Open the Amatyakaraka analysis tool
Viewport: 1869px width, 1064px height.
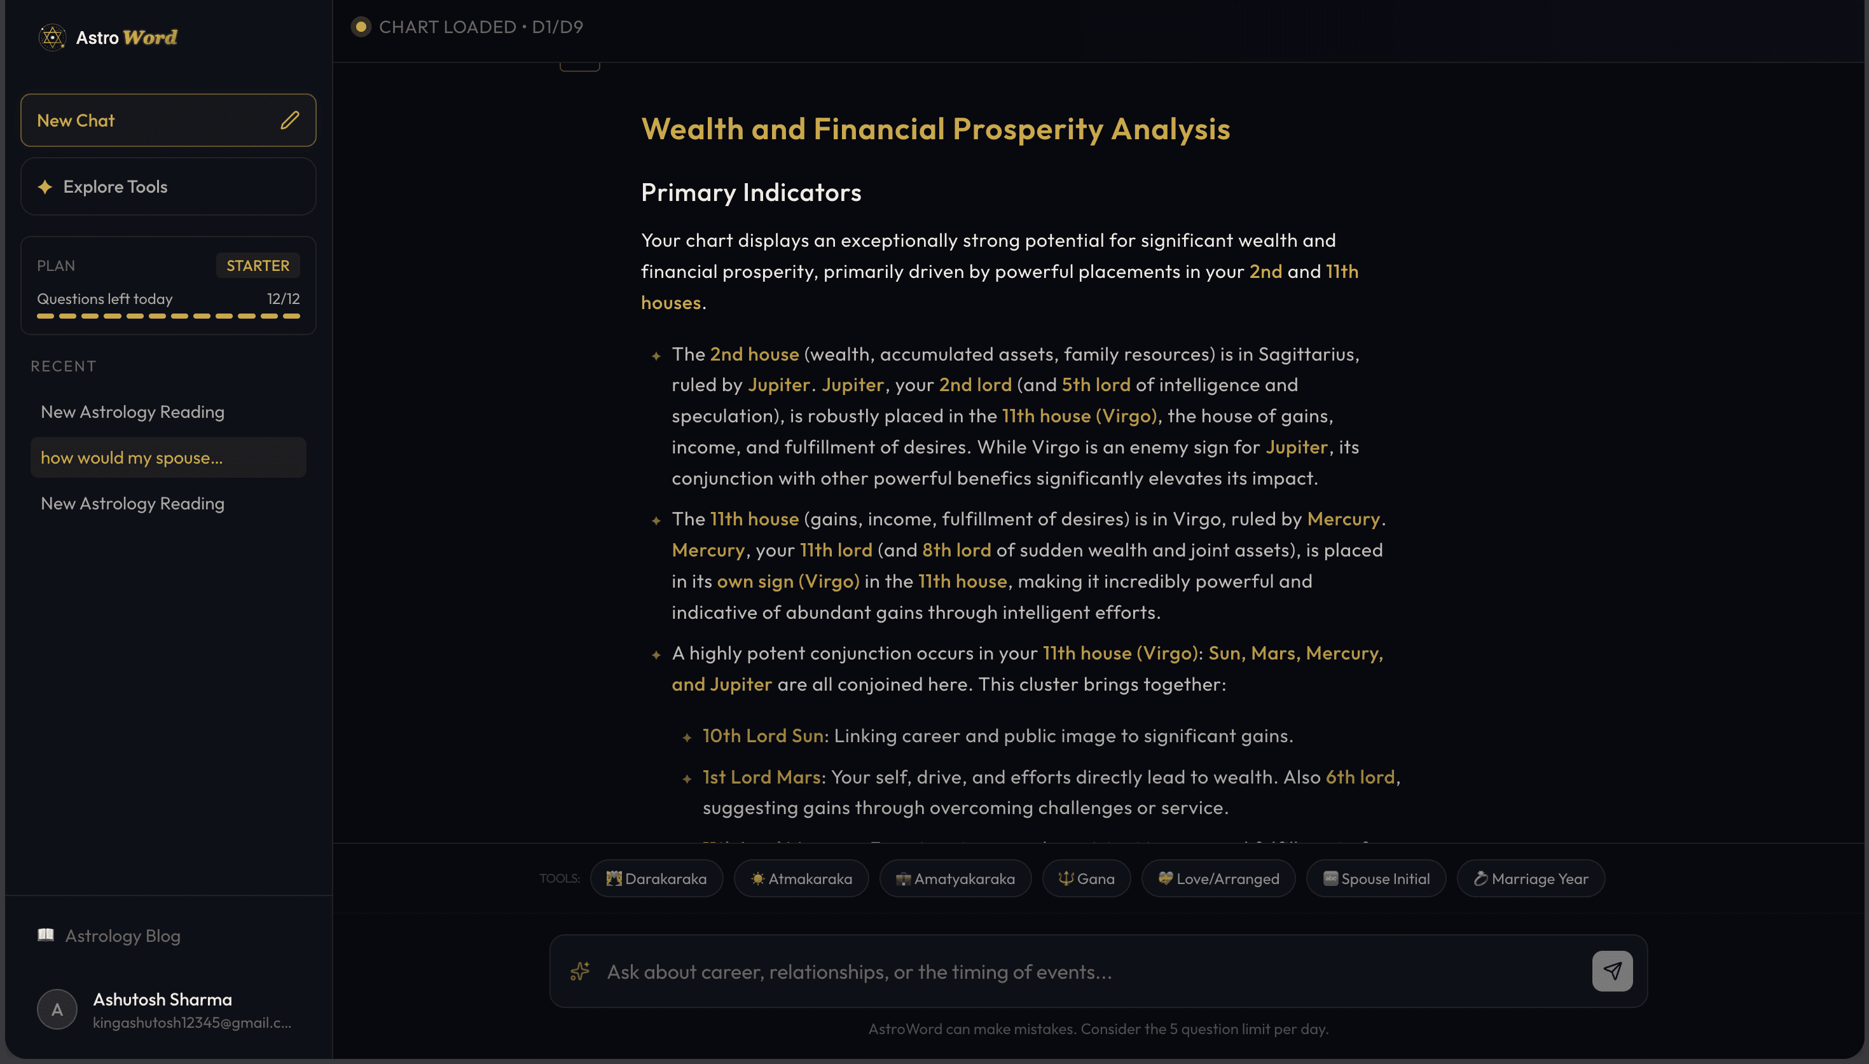(x=955, y=878)
